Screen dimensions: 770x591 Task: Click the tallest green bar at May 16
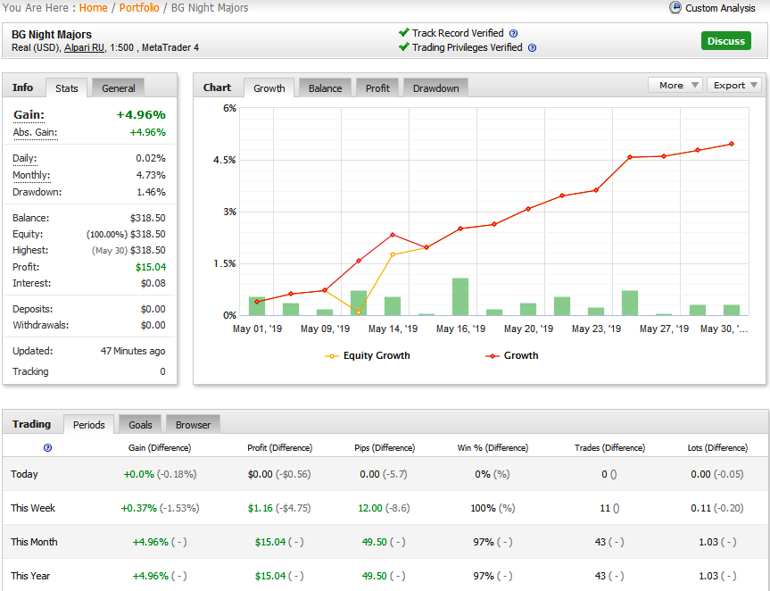point(460,296)
